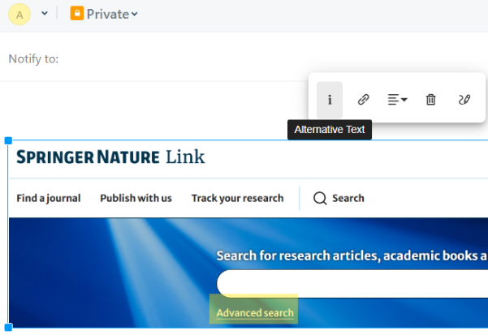Click the top-left image resize handle
The width and height of the screenshot is (488, 335).
(8, 141)
